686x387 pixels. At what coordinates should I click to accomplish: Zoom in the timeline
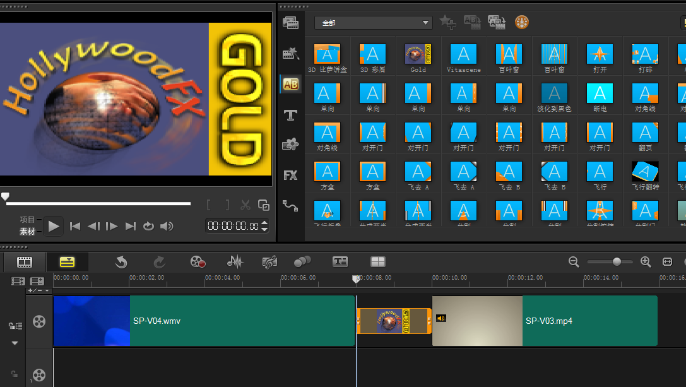646,262
